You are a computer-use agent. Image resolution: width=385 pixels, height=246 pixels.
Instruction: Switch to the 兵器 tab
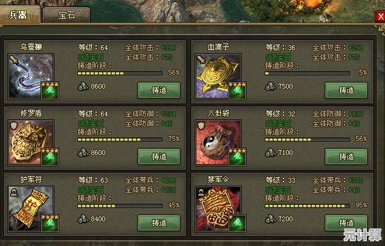(x=19, y=14)
